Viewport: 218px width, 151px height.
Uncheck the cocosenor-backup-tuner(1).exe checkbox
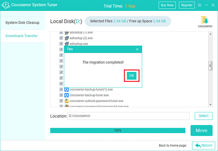point(61,90)
